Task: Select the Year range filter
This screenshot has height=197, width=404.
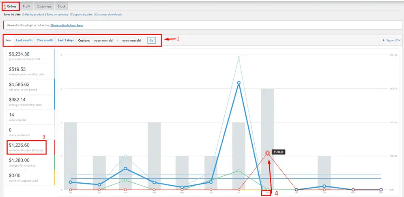Action: coord(9,40)
